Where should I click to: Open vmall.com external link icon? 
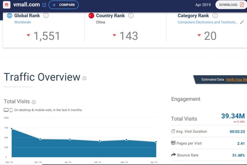pos(44,5)
